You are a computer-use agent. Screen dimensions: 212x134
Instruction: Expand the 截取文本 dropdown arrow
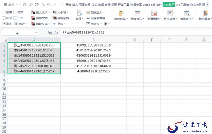point(49,24)
